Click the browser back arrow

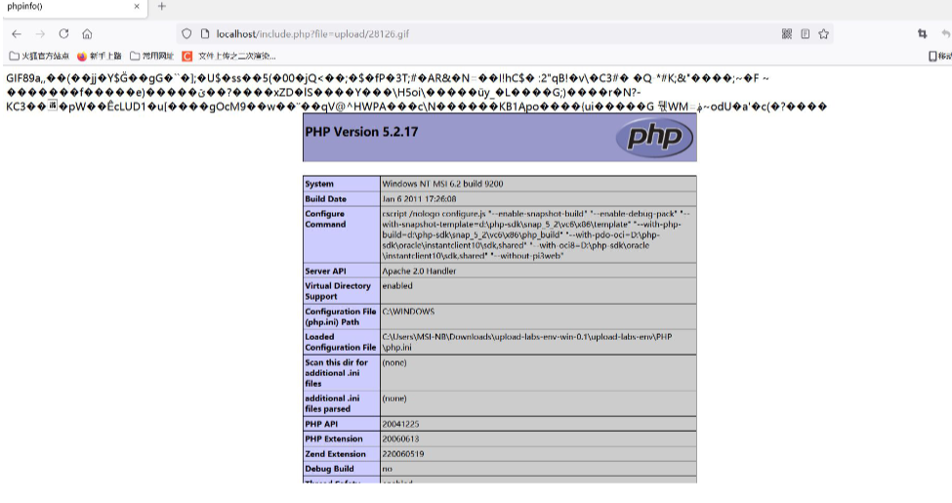coord(17,33)
